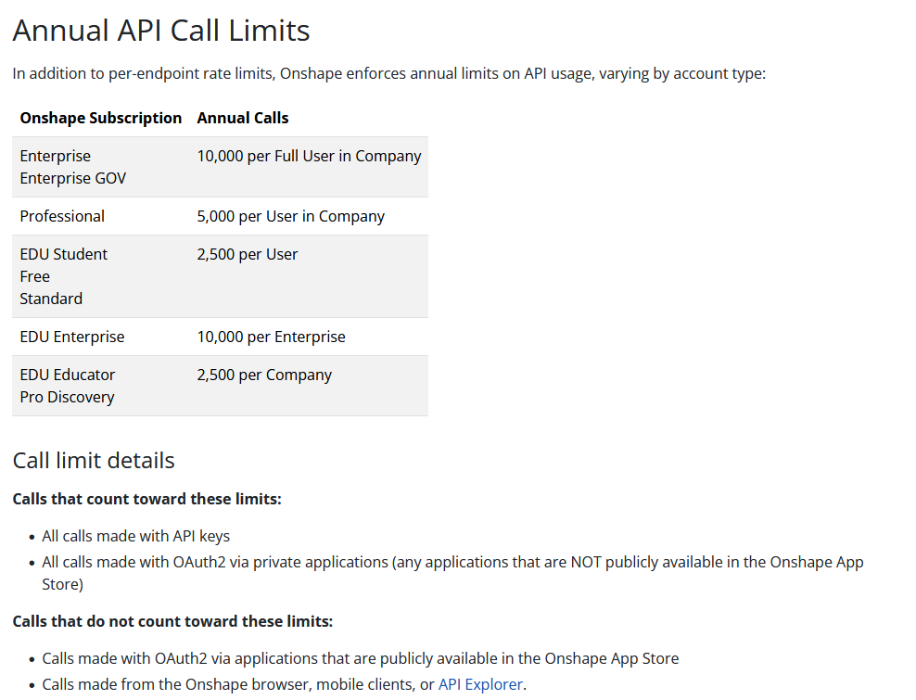Viewport: 916px width, 700px height.
Task: Click the EDU Educator text
Action: click(67, 375)
